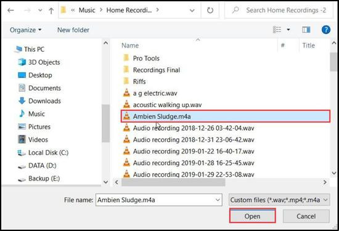Click file list vertical scrollbar thumb
The height and width of the screenshot is (231, 339).
coord(333,62)
